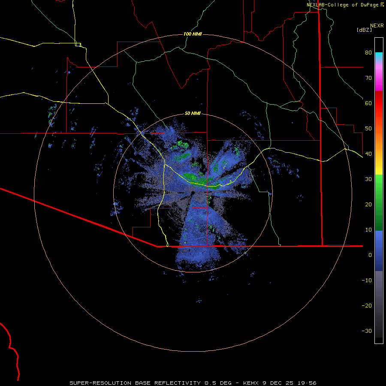Click the 80 value on the dBZ scale
Image resolution: width=386 pixels, height=386 pixels.
tap(368, 53)
